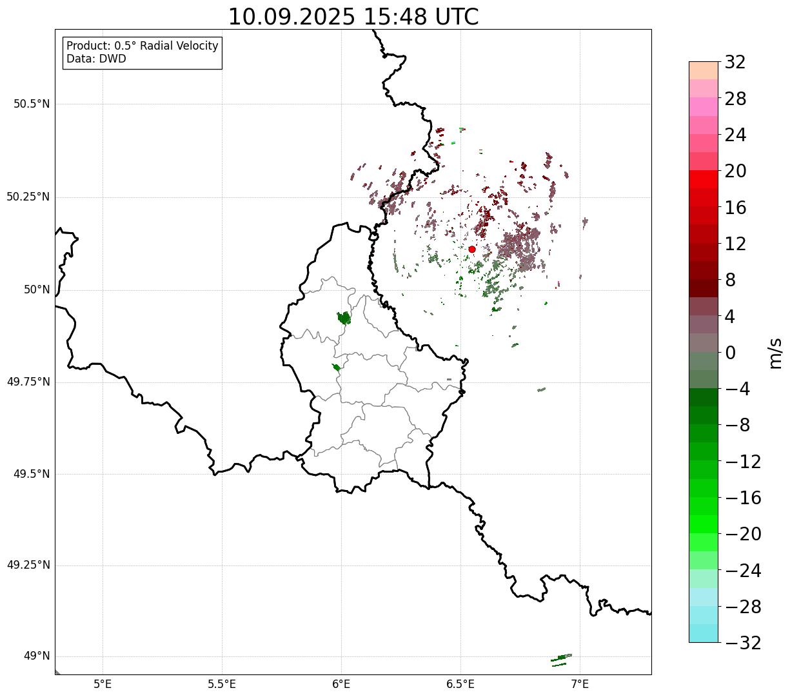Click the green echo blob near 6°E 49.9°N
The image size is (790, 697).
tap(344, 317)
